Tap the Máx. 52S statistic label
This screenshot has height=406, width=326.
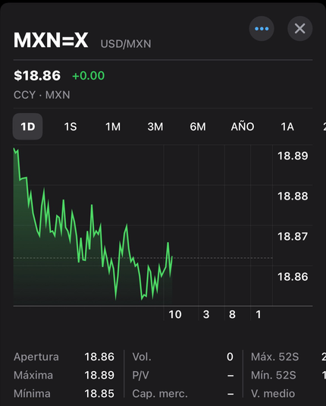(x=274, y=357)
